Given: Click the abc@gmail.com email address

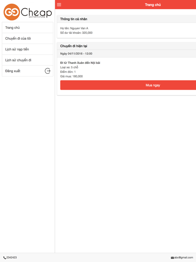Looking at the screenshot, I should (183, 258).
